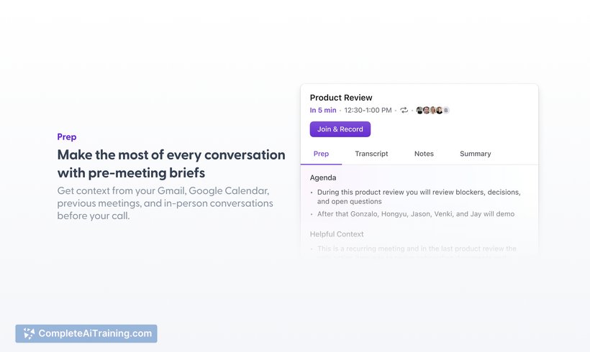Click the recurring meeting arrows icon
Screen dimensions: 590x352
pyautogui.click(x=404, y=110)
